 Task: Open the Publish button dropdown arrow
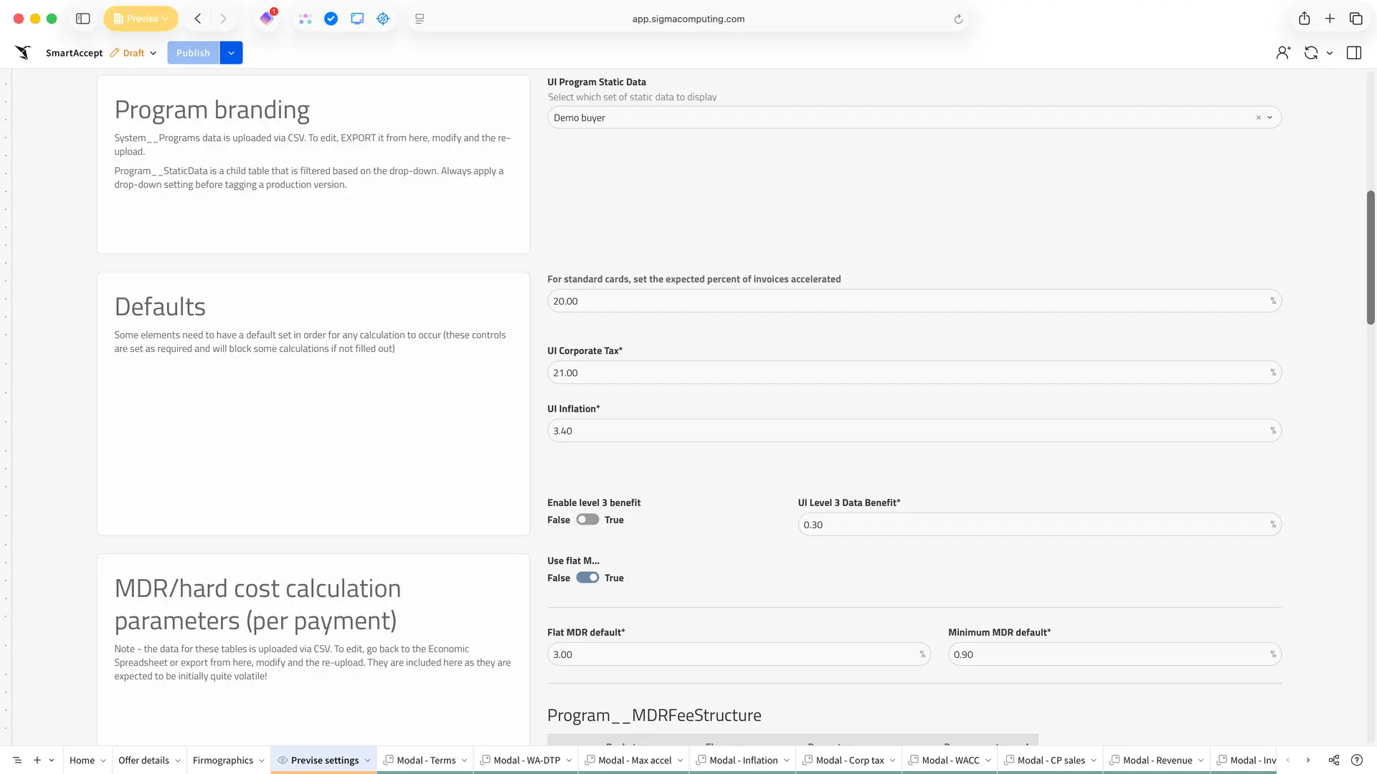[x=231, y=52]
